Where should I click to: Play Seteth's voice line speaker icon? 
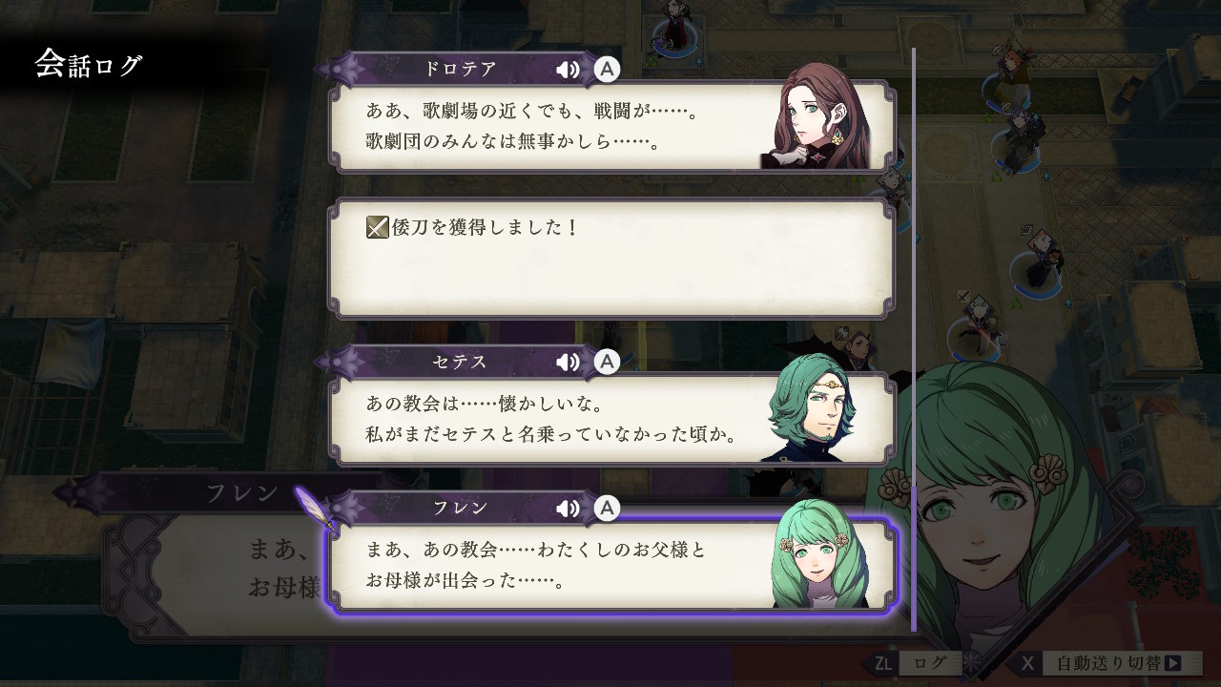point(569,362)
